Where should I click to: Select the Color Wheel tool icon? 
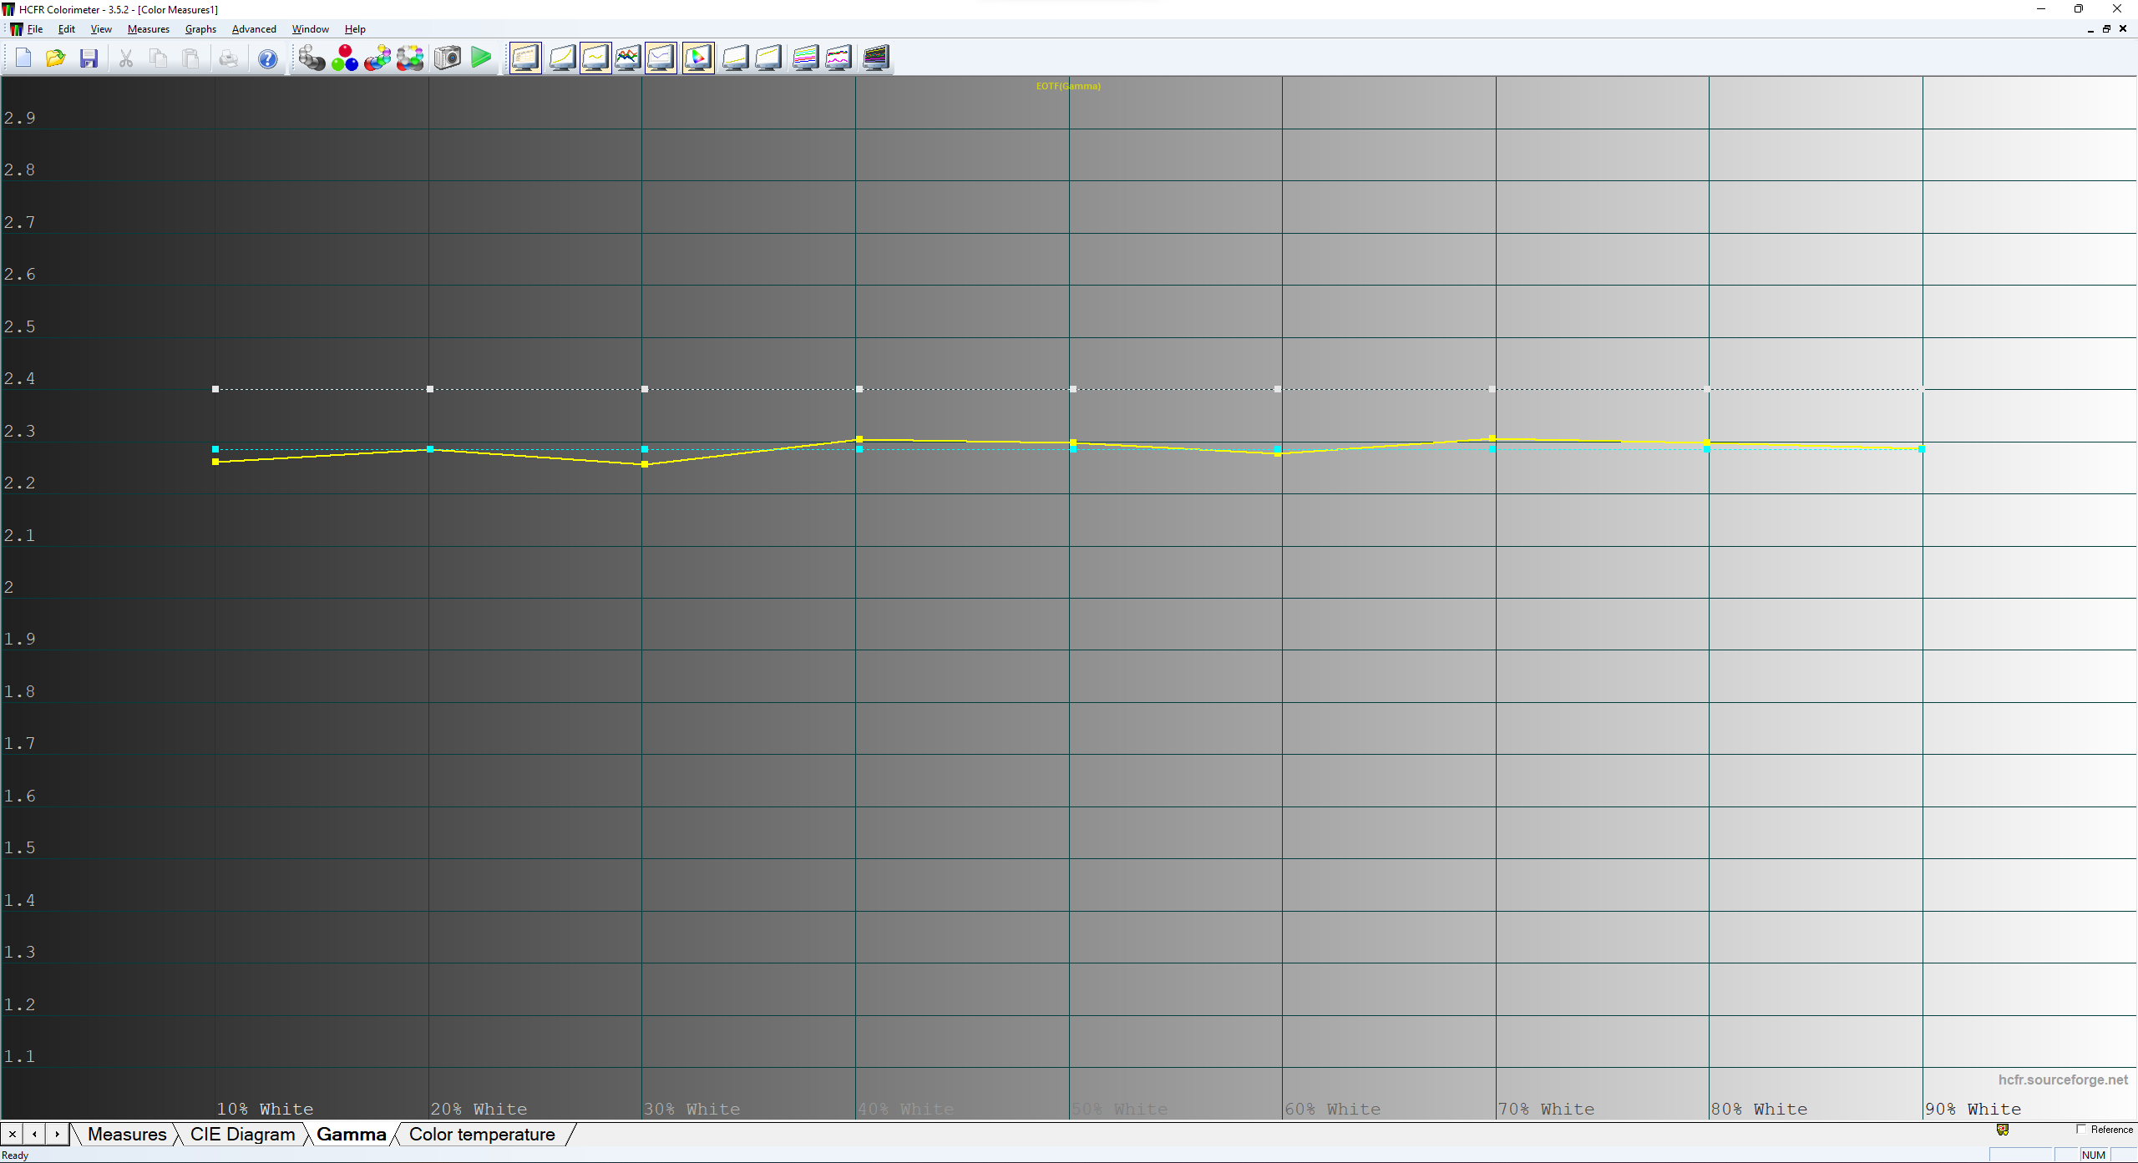tap(414, 58)
